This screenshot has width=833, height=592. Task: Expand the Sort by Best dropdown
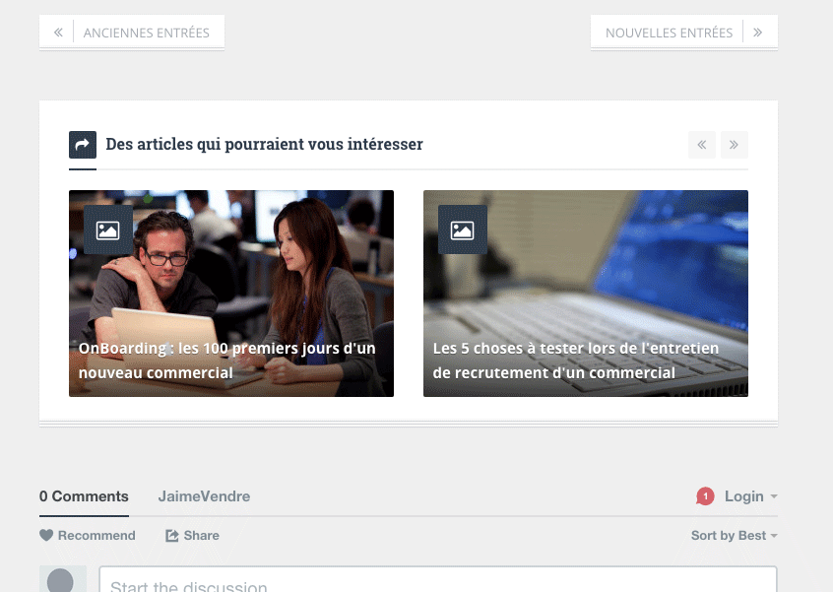[x=735, y=535]
